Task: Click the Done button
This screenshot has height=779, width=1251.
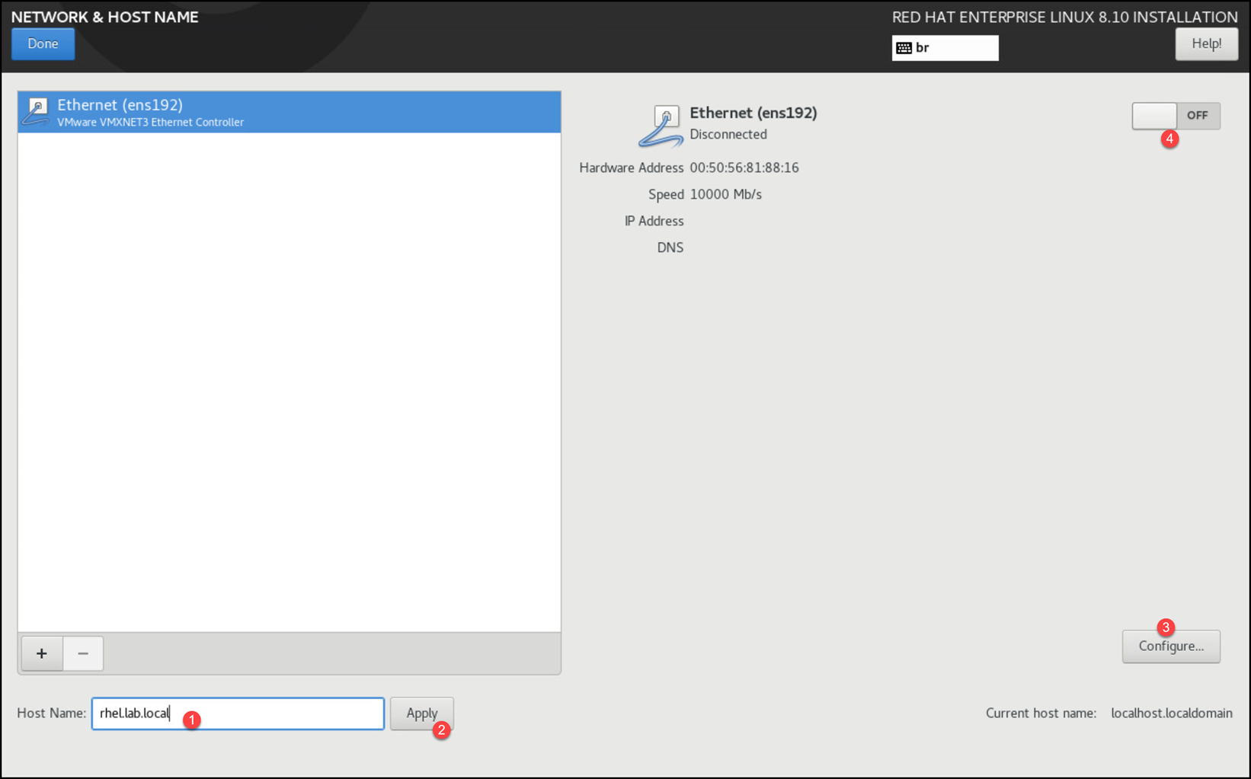Action: click(43, 44)
